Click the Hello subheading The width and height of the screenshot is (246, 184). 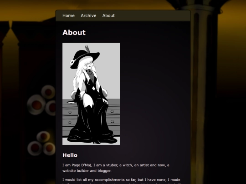70,155
